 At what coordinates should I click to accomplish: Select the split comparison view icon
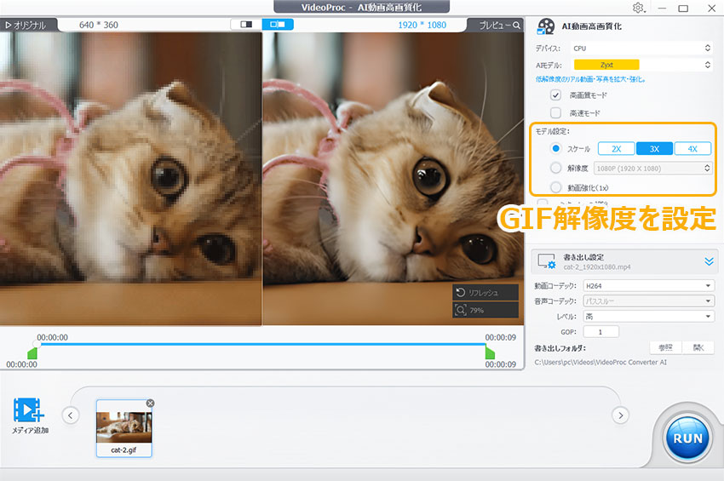coord(247,25)
